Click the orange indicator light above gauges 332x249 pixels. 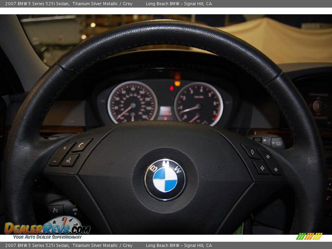pos(177,83)
